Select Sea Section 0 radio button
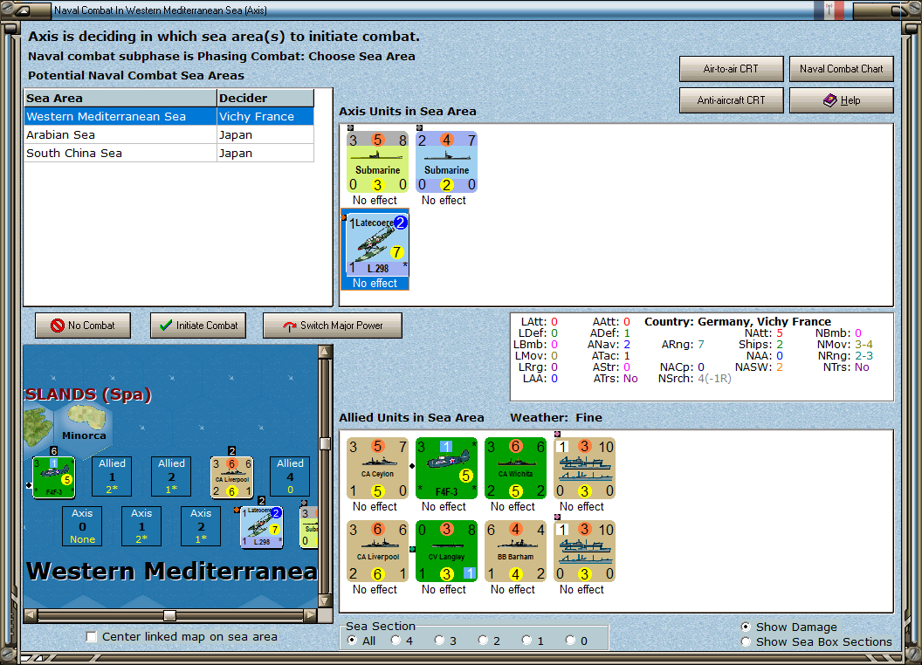 click(x=570, y=641)
